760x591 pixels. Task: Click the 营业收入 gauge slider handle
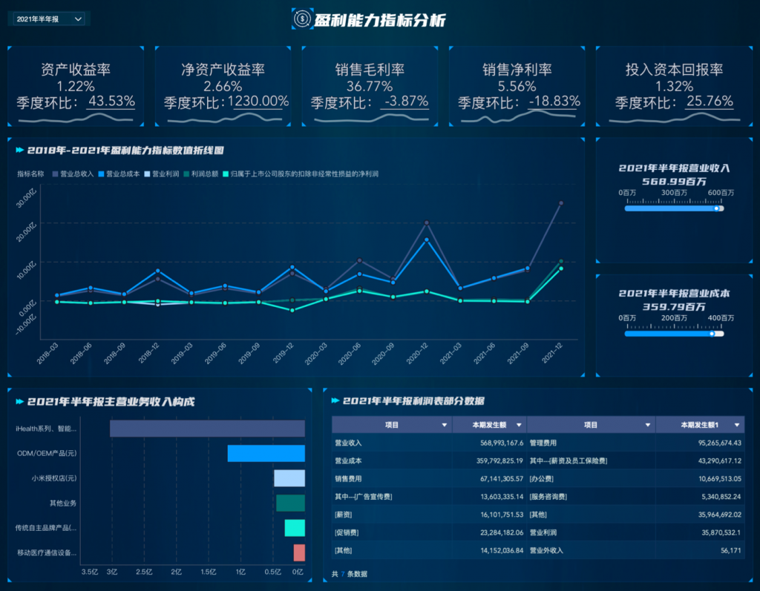[x=716, y=208]
